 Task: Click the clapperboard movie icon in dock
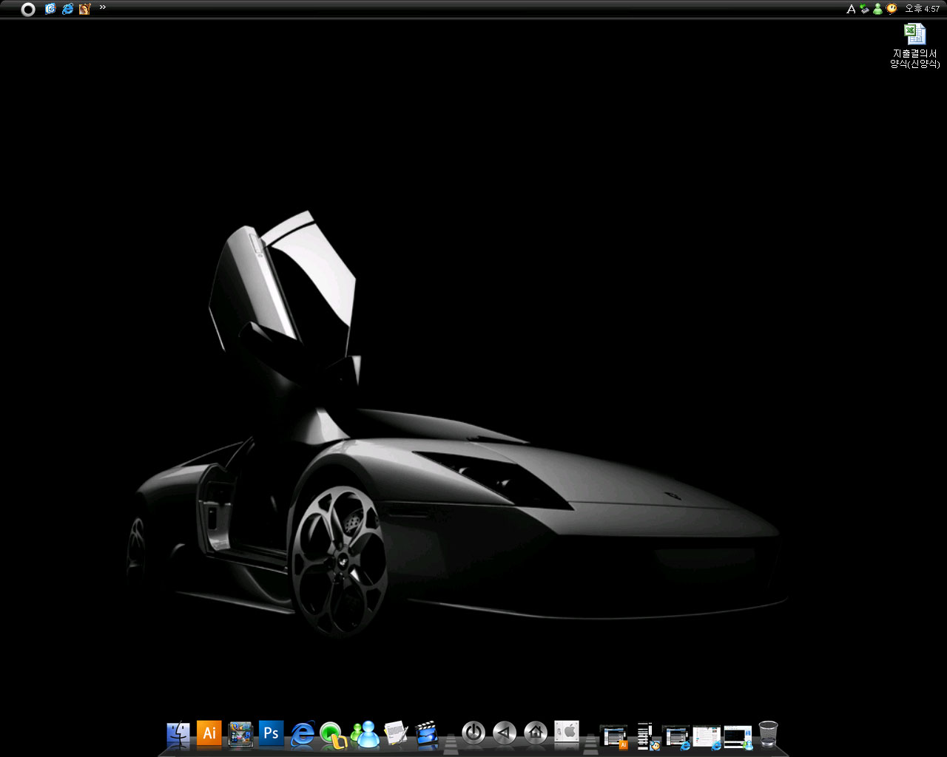[x=427, y=733]
